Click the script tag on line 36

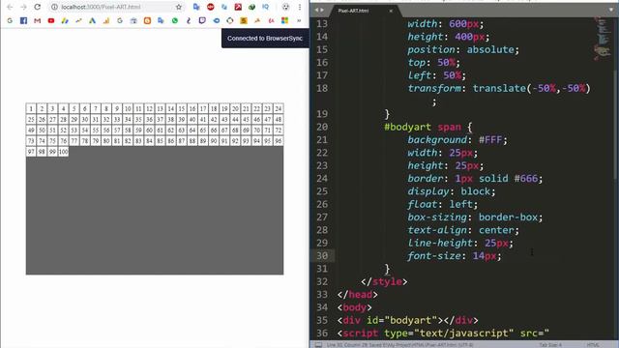[358, 333]
